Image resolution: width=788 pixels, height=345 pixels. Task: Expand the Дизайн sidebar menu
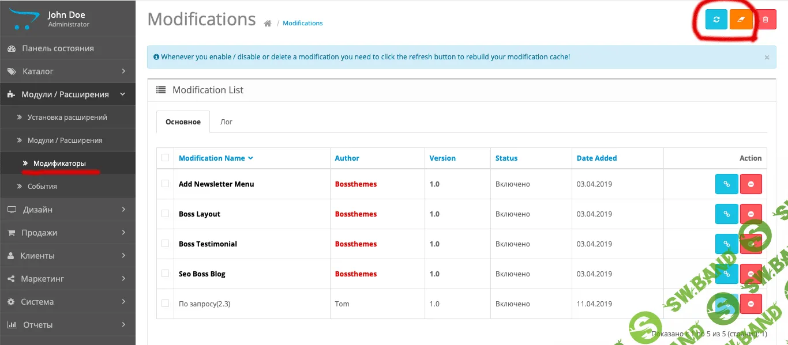click(x=67, y=210)
